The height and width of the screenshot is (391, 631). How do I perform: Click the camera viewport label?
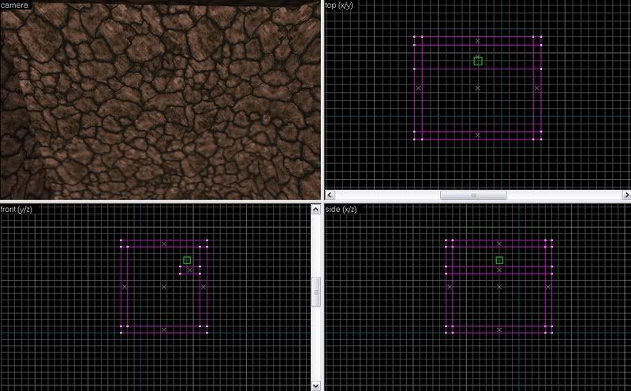tap(16, 6)
